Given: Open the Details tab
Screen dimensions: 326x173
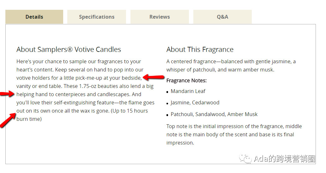Looking at the screenshot, I should (x=34, y=17).
